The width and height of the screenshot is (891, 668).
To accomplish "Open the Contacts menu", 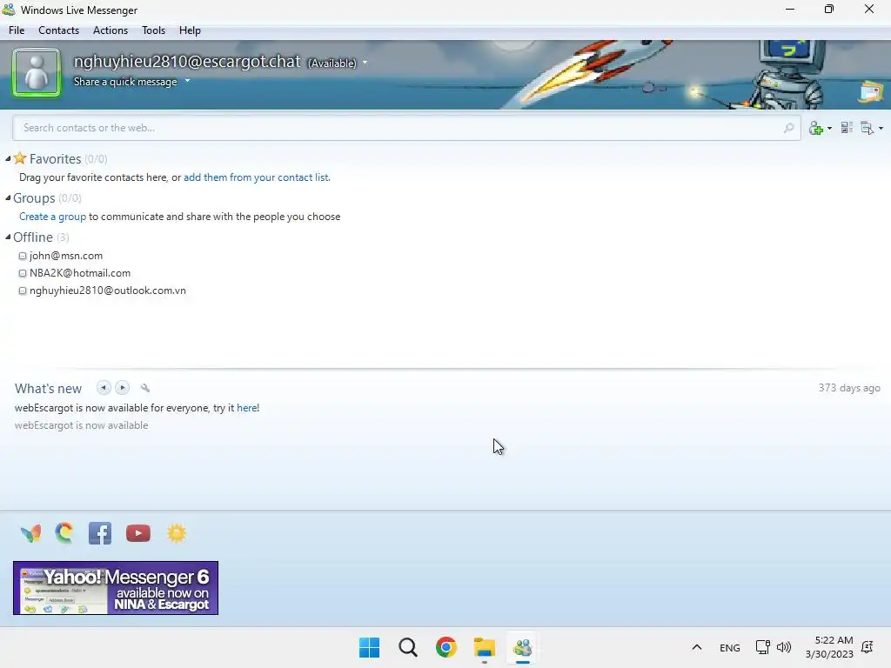I will (58, 30).
